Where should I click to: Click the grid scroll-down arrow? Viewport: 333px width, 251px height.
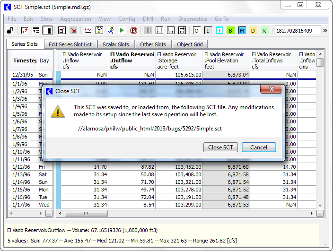coord(320,205)
